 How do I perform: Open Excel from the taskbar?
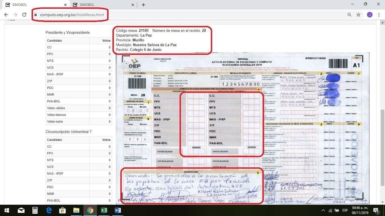104,210
